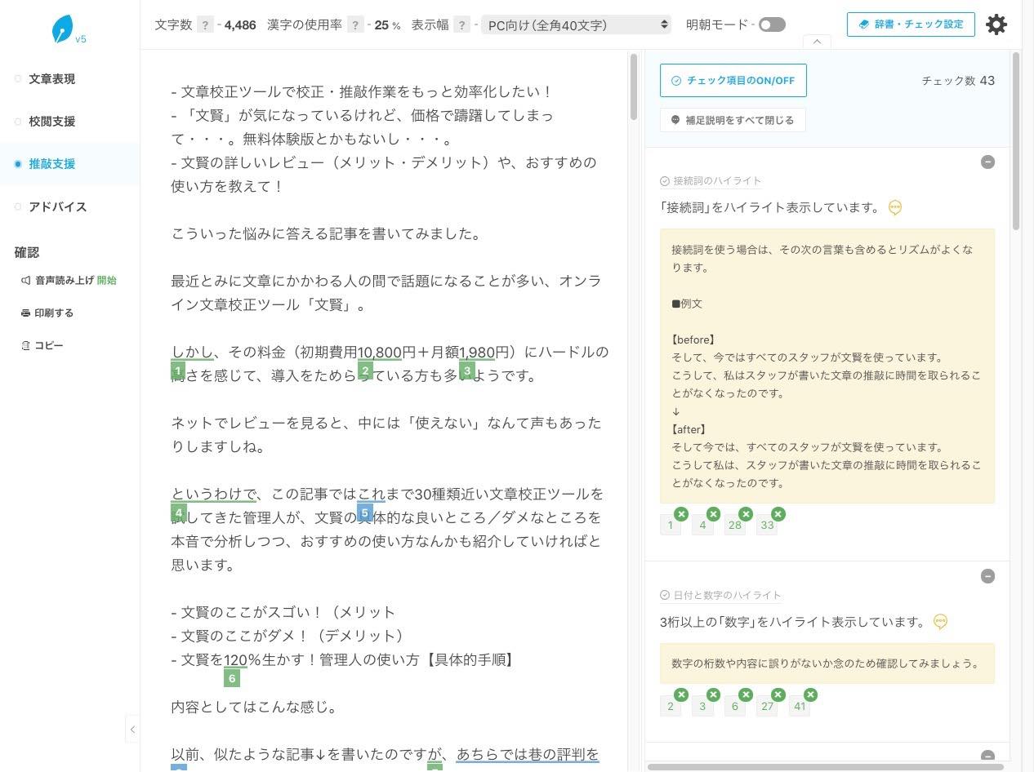Collapse top bar with up chevron

817,42
